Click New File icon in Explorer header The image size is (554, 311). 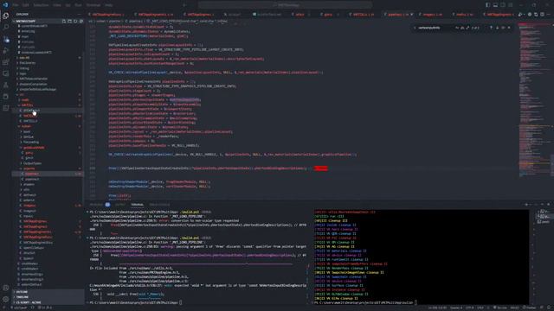coord(64,21)
